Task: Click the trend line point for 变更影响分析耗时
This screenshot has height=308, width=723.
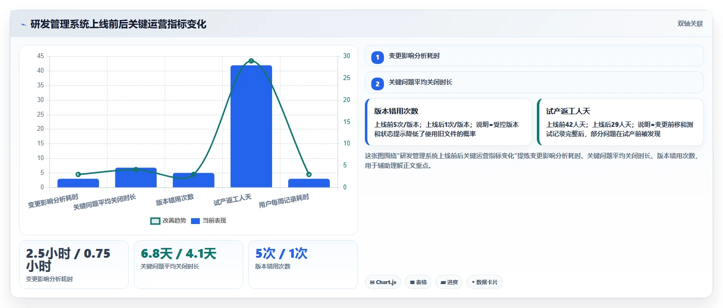Action: coord(78,174)
